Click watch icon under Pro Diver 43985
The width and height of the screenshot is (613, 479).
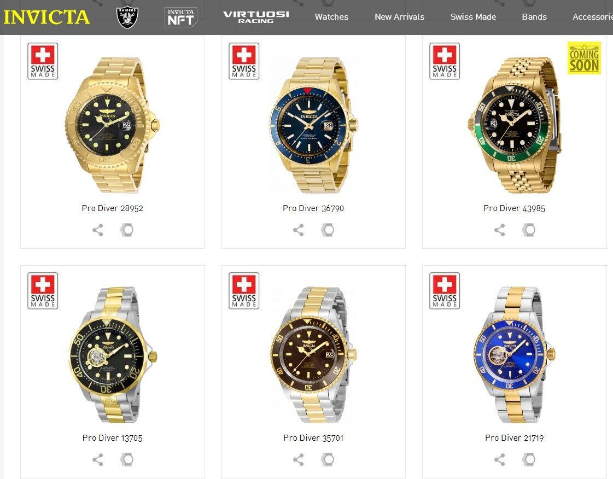tap(529, 230)
